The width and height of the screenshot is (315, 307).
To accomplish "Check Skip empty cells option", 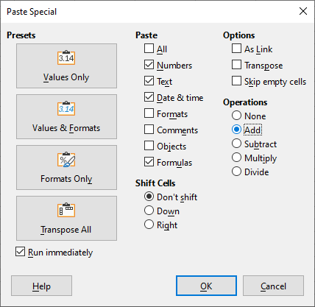I will tap(236, 81).
